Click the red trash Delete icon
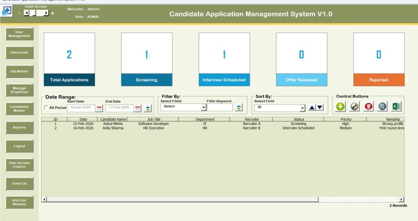This screenshot has width=418, height=221. tap(368, 107)
